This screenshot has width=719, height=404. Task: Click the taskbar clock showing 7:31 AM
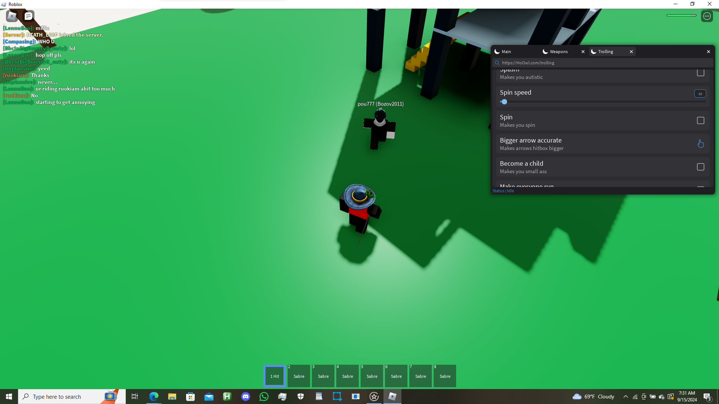tap(687, 397)
